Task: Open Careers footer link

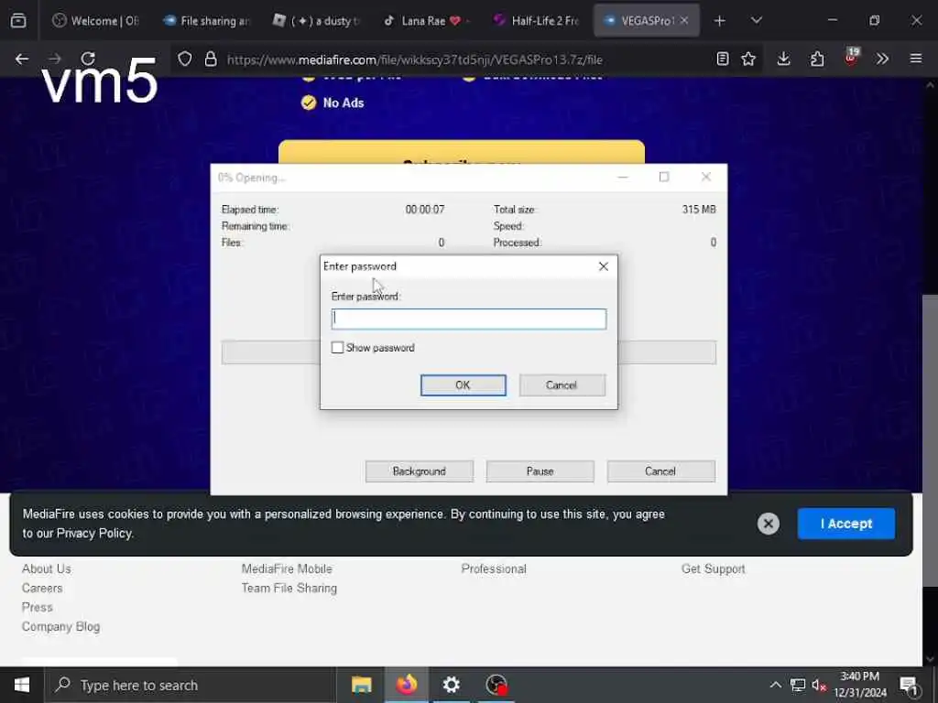Action: coord(42,588)
